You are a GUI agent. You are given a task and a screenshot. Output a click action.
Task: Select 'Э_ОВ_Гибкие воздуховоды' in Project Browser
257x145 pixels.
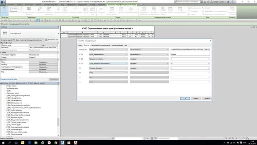pyautogui.click(x=16, y=122)
